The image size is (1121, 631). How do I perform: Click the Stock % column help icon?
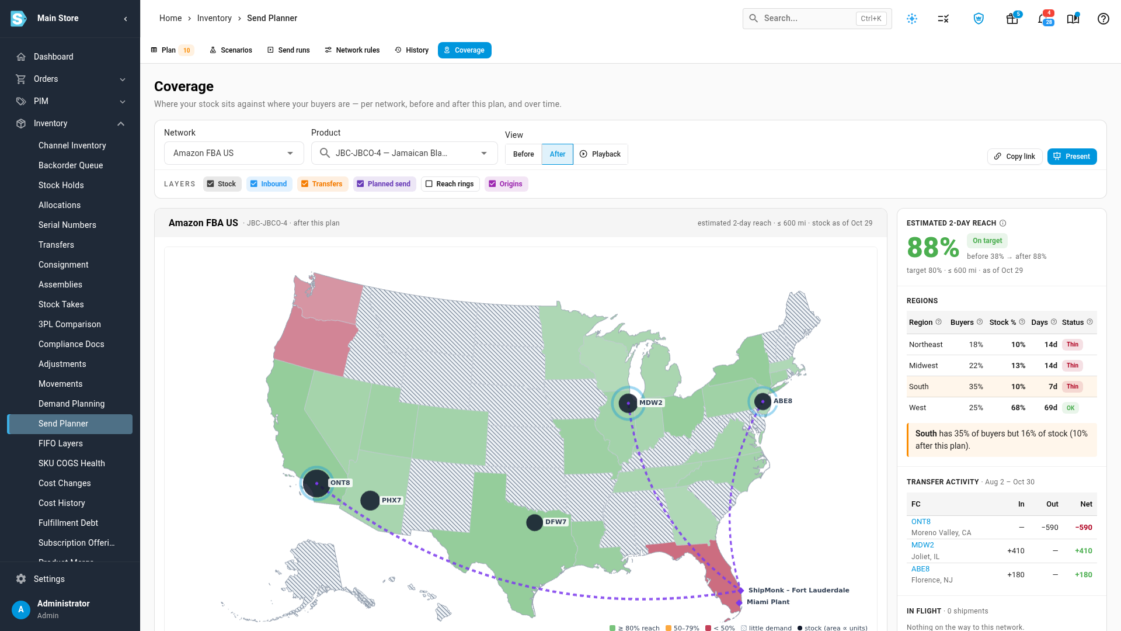click(1022, 322)
